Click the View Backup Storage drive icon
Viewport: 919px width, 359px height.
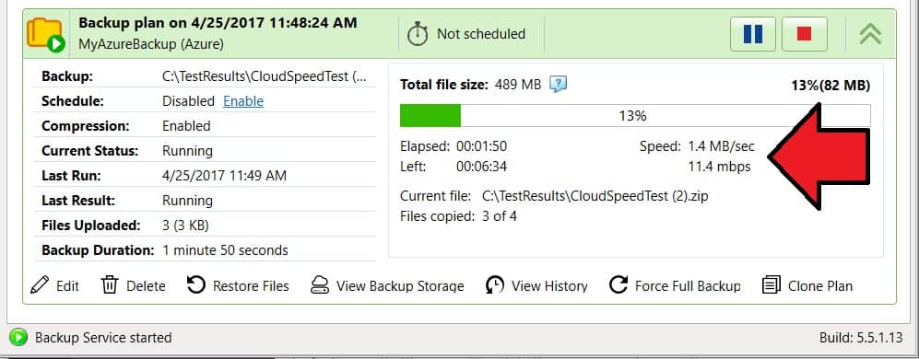click(x=320, y=285)
